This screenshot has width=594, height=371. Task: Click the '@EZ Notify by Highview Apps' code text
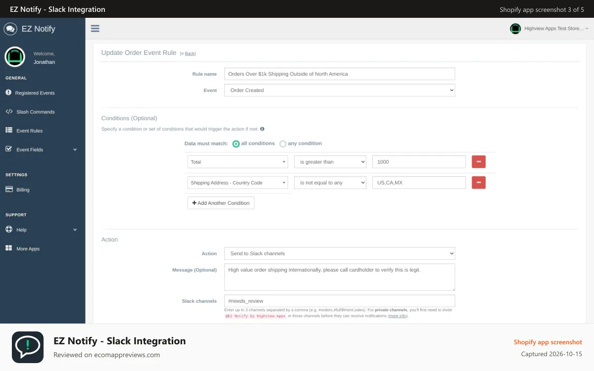(x=255, y=316)
